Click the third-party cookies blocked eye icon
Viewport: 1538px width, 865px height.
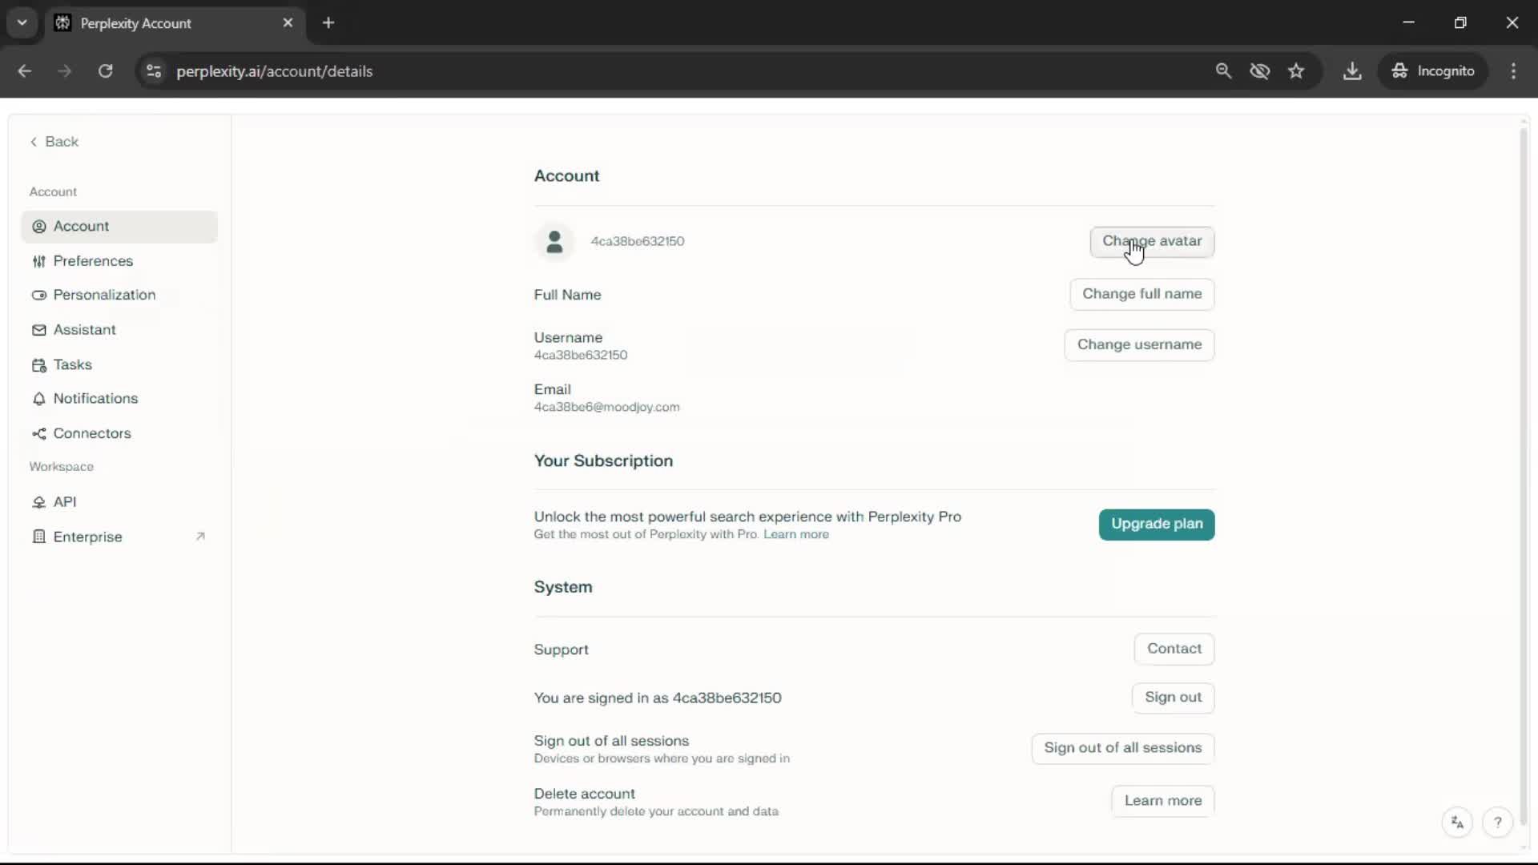pyautogui.click(x=1259, y=71)
